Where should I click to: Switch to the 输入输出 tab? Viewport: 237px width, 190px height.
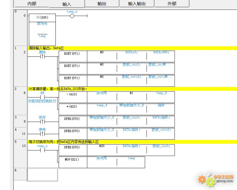(137, 4)
